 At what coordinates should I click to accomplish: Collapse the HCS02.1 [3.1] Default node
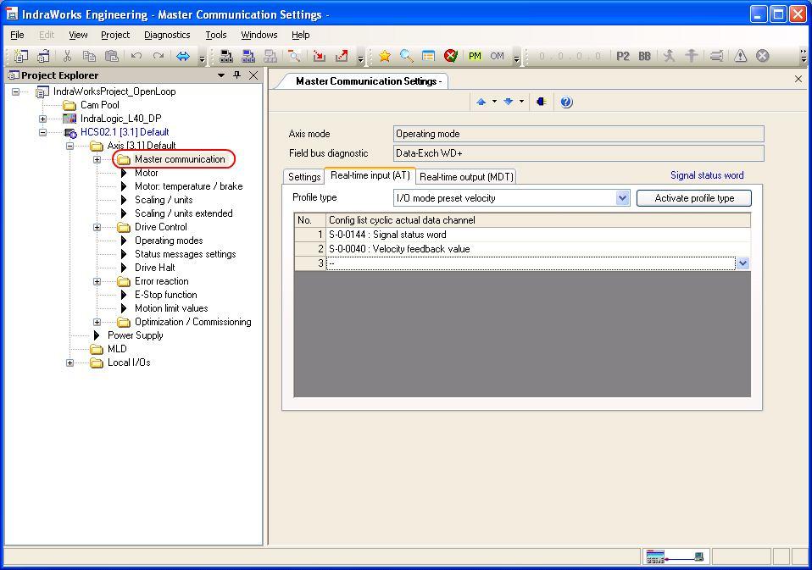[x=43, y=132]
